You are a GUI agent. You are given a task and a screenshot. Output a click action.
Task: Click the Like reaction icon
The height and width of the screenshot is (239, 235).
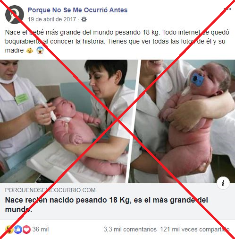click(x=18, y=230)
